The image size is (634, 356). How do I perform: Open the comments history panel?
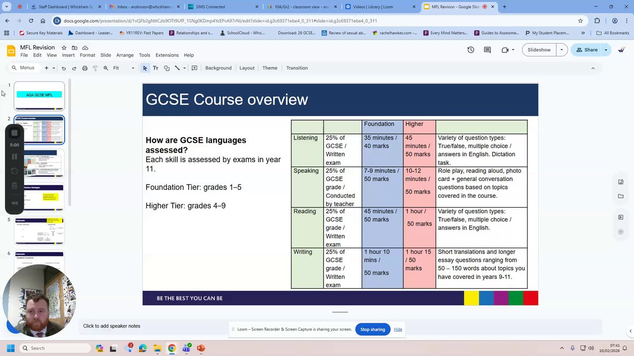[x=487, y=50]
